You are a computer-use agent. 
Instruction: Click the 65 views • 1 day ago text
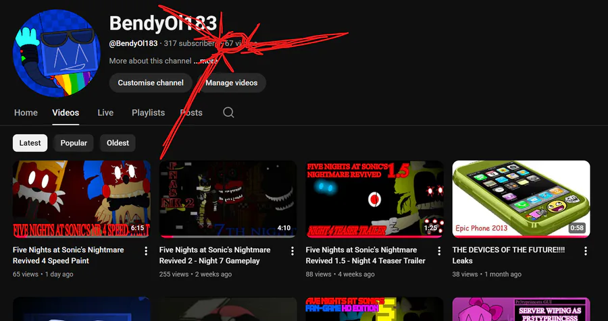coord(43,274)
